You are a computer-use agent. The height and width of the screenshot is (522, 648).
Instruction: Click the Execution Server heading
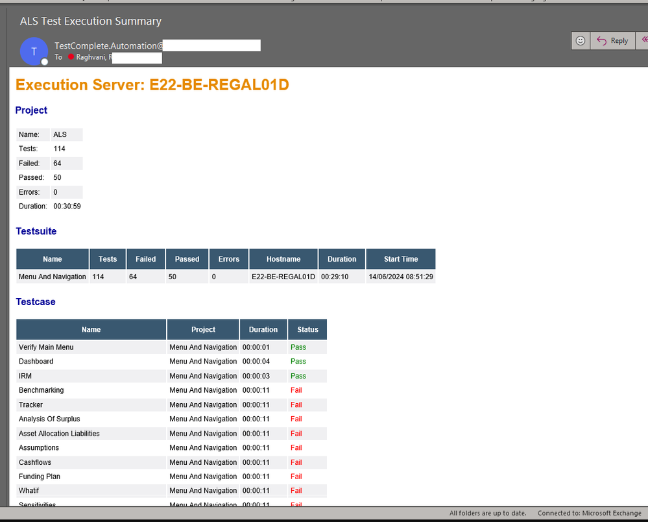pos(152,85)
